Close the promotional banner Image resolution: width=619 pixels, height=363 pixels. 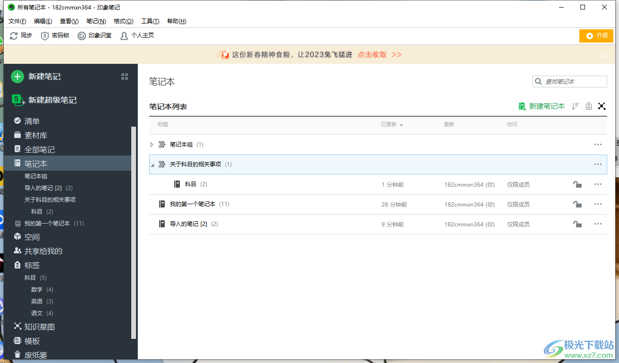pyautogui.click(x=603, y=55)
